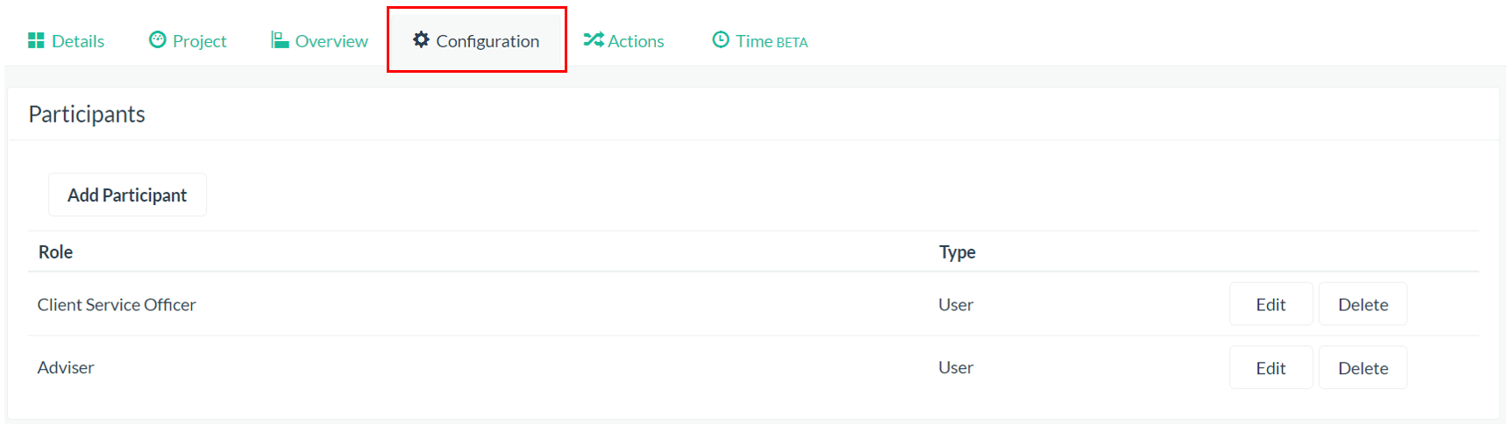Click the Type column header

tap(957, 252)
